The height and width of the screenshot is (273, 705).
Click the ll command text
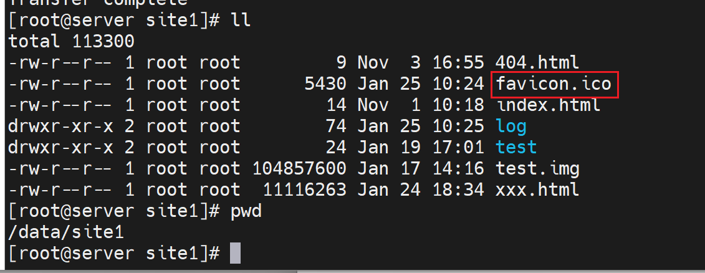click(x=240, y=20)
